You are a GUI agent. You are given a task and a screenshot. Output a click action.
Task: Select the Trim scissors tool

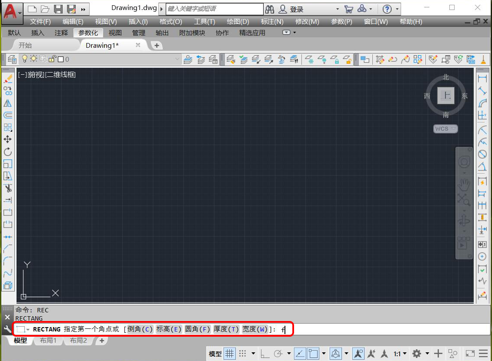[x=8, y=188]
